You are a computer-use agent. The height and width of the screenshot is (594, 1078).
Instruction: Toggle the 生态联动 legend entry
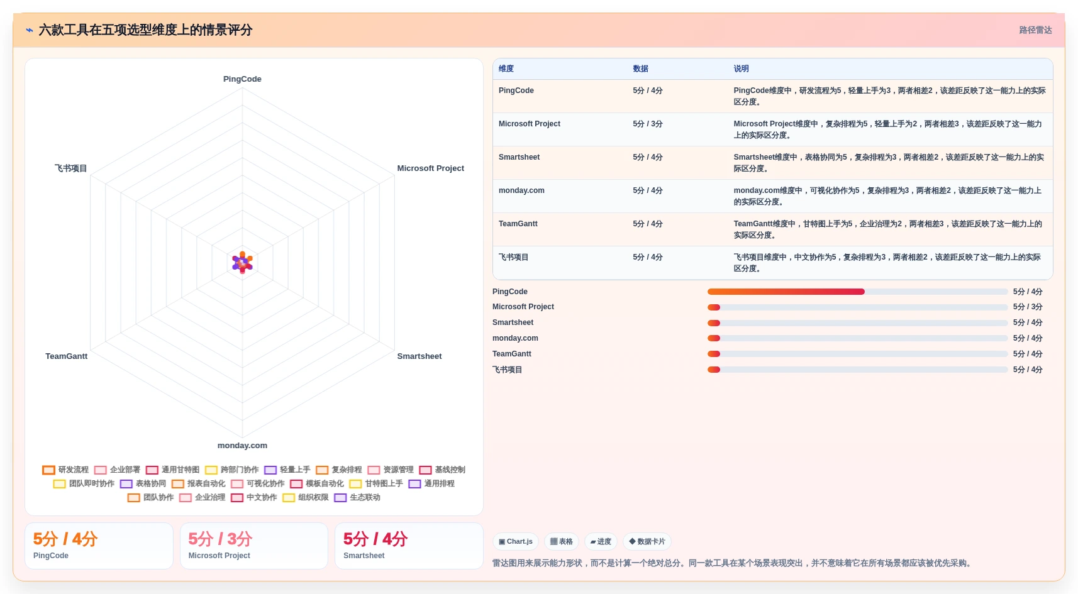(x=357, y=497)
